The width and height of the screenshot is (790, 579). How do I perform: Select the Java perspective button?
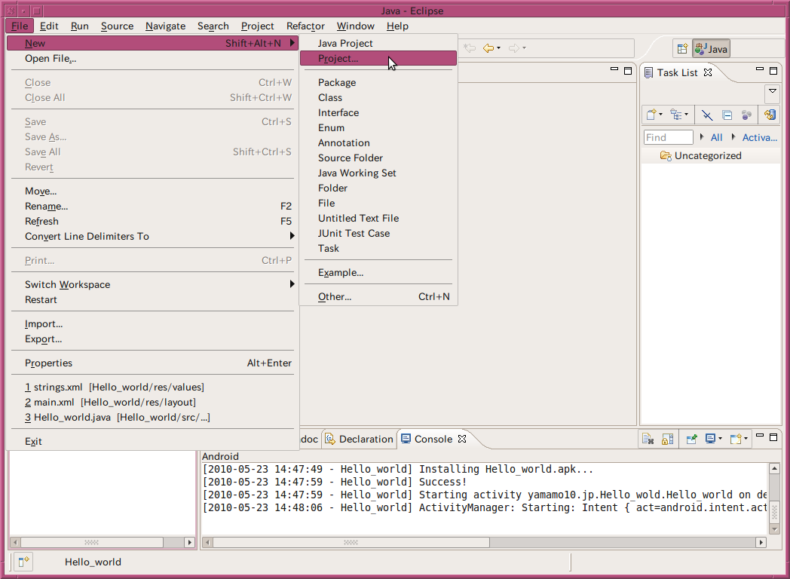pyautogui.click(x=711, y=49)
